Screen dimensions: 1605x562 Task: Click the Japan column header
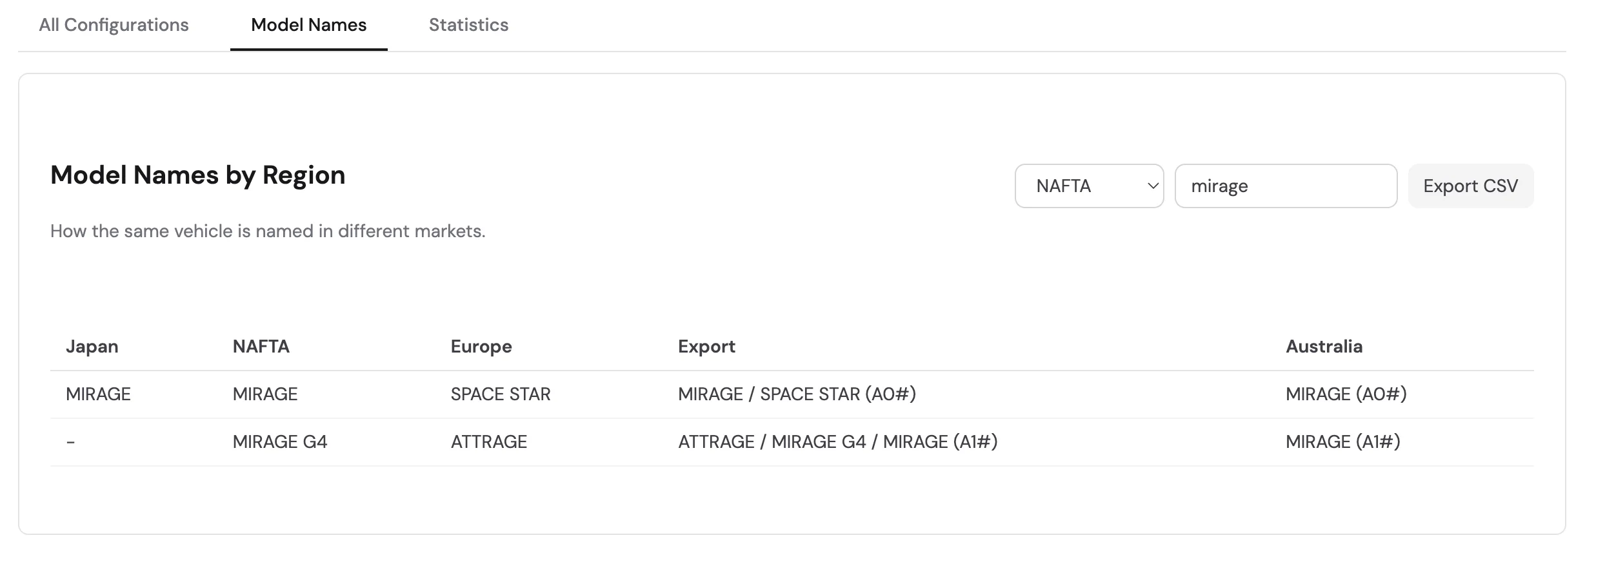click(x=92, y=346)
